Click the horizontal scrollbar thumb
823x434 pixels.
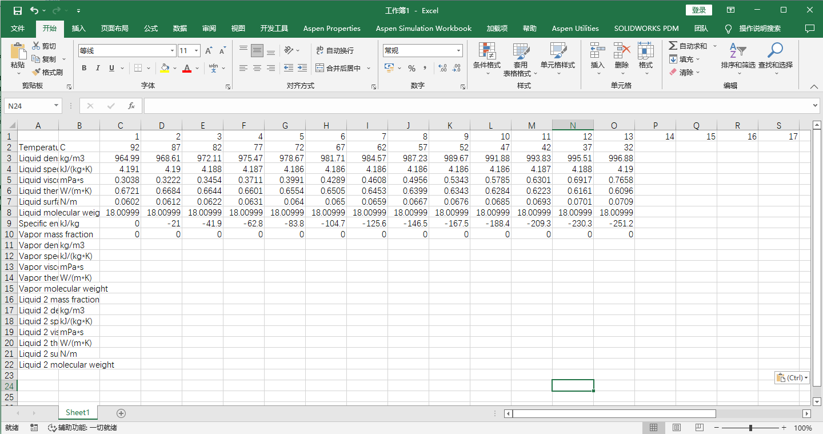point(614,413)
